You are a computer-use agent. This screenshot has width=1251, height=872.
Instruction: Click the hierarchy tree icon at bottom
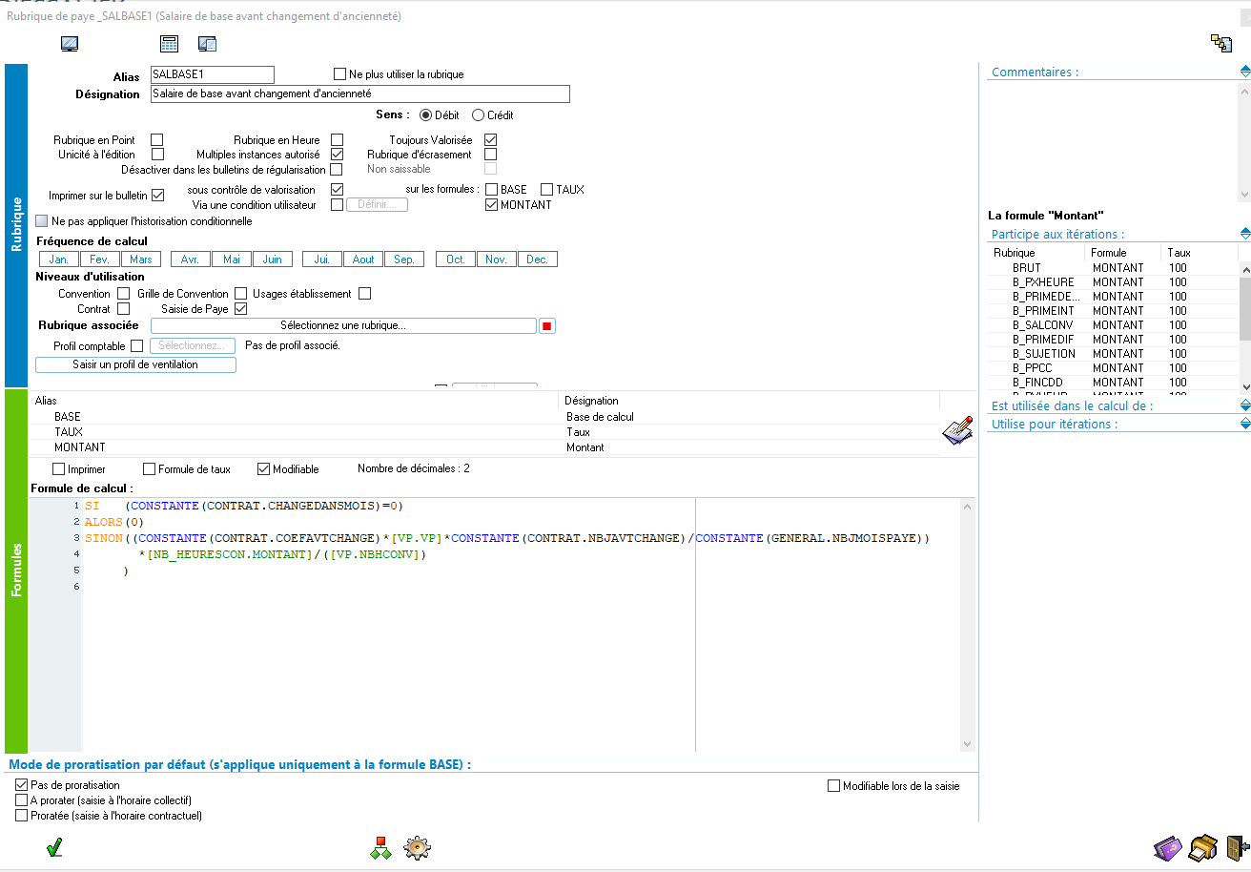(x=381, y=847)
